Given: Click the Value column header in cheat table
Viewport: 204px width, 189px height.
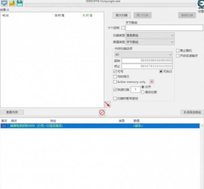Looking at the screenshot, I should (x=136, y=121).
